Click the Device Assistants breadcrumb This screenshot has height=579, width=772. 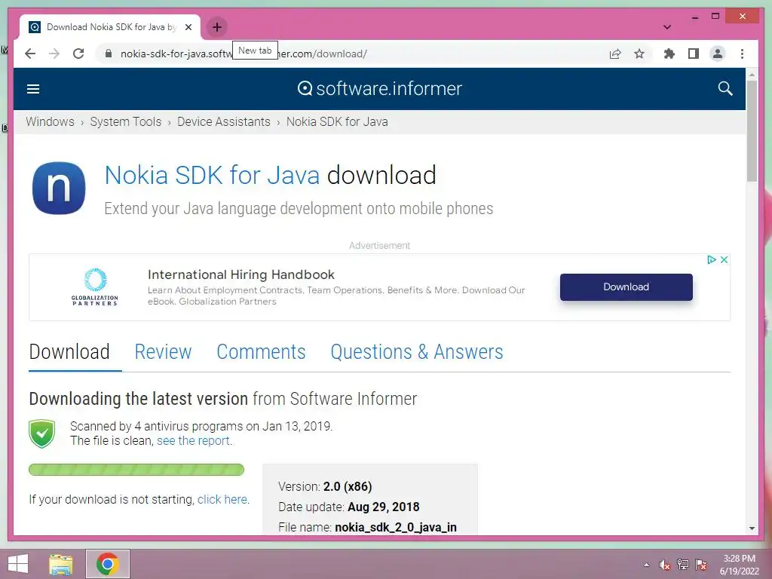pos(223,121)
